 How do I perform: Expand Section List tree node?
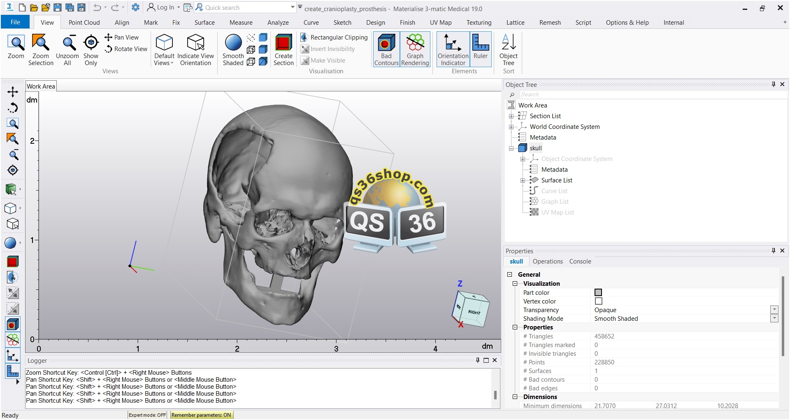511,116
